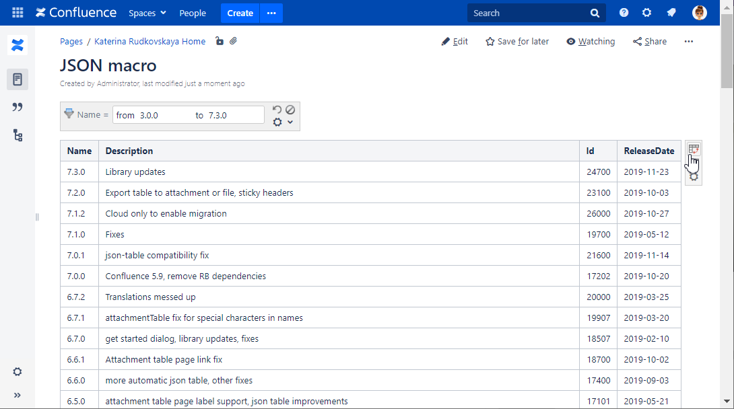
Task: Toggle Save for later star
Action: coord(516,42)
